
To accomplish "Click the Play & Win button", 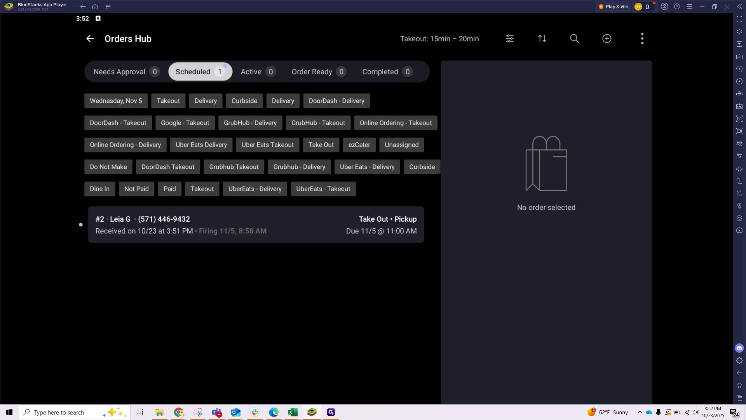I will 614,7.
